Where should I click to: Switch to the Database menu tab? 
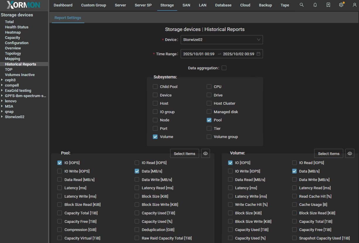point(223,5)
